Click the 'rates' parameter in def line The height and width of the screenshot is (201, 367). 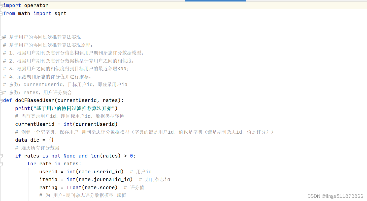coord(110,100)
